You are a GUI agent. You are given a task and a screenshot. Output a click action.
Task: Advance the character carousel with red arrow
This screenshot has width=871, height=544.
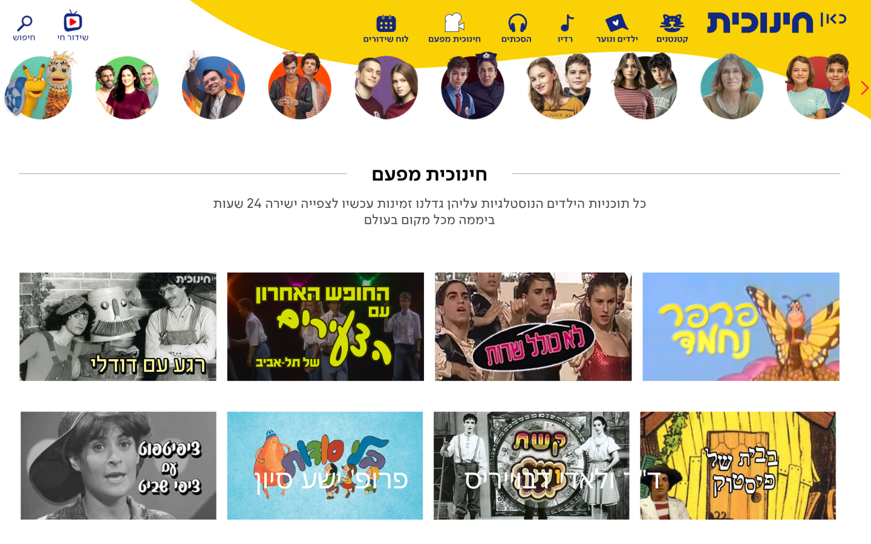[x=864, y=88]
